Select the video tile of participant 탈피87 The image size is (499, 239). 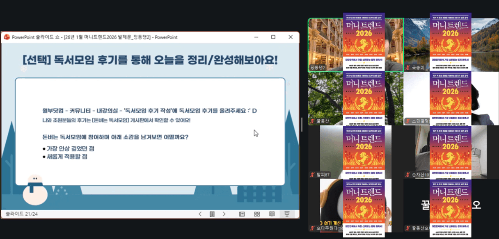pyautogui.click(x=356, y=152)
